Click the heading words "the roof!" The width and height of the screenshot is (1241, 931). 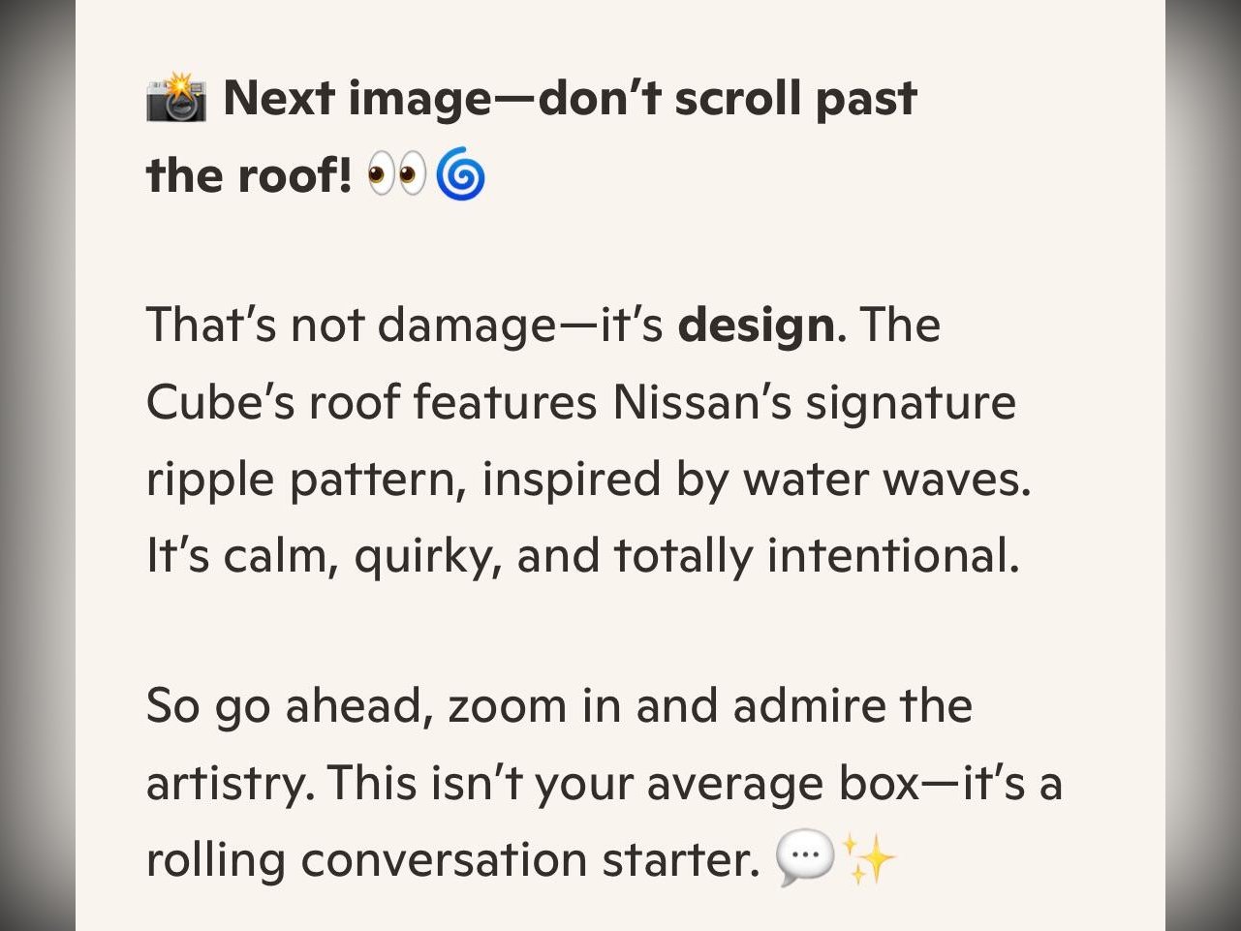coord(249,176)
